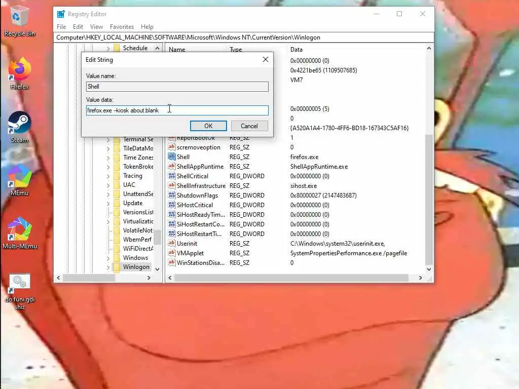Expand the Windows tree key

108,258
